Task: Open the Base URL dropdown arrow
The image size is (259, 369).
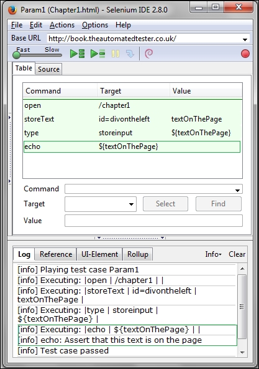Action: [x=245, y=39]
